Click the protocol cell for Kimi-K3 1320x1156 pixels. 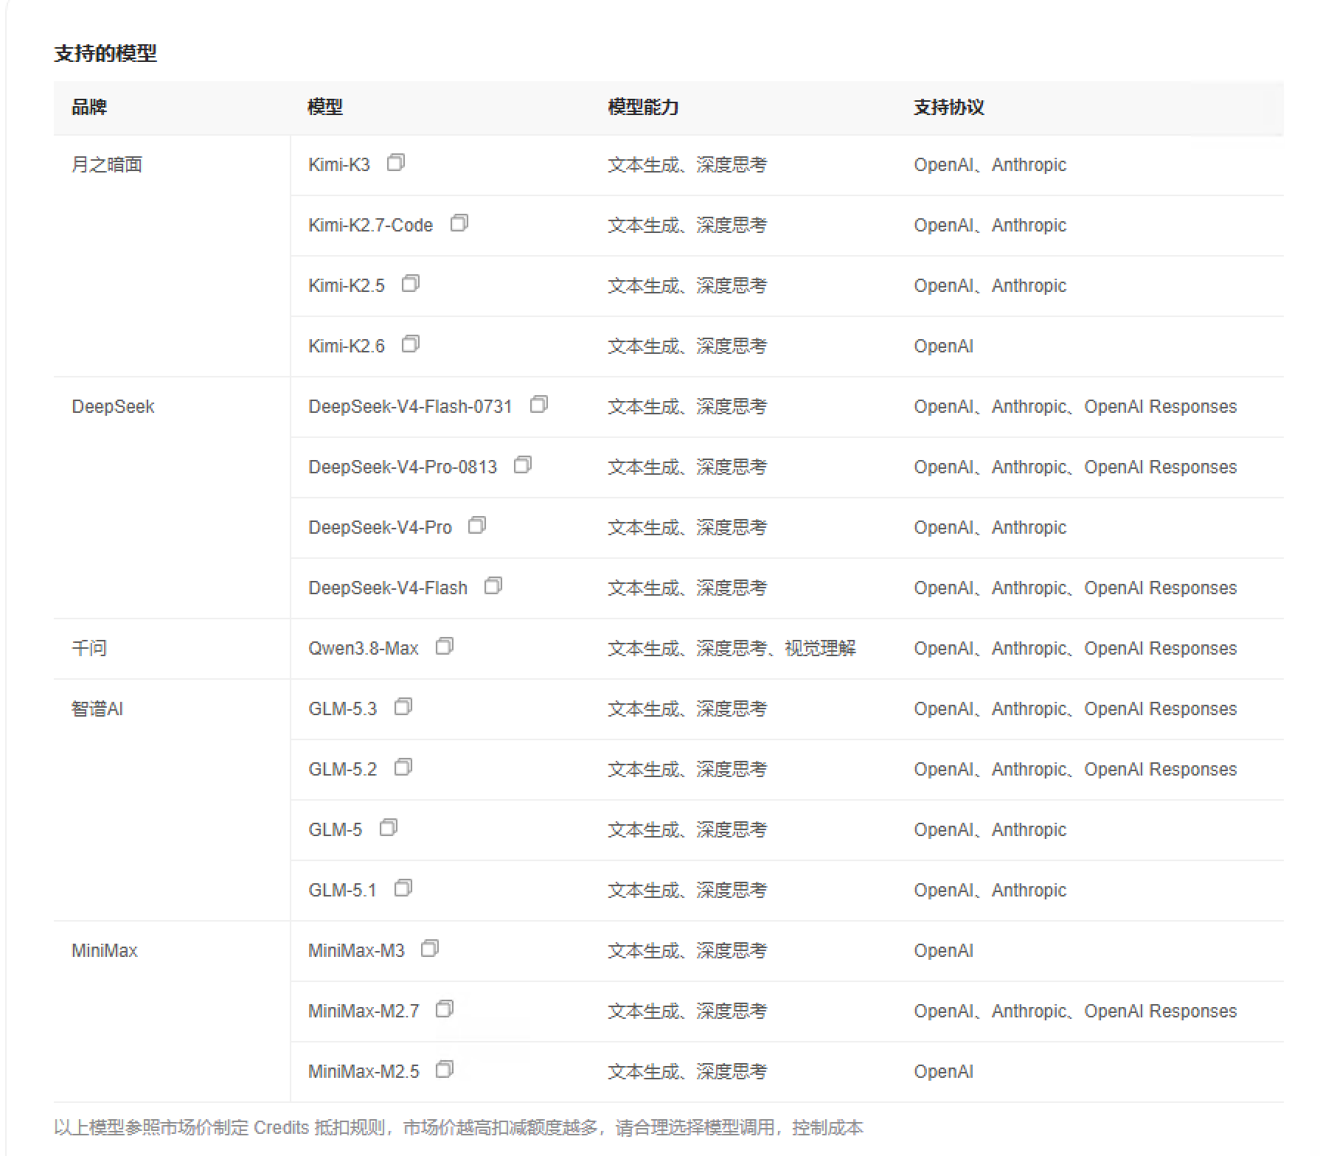point(990,165)
